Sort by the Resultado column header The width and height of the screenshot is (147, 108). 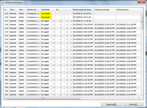(x=46, y=10)
